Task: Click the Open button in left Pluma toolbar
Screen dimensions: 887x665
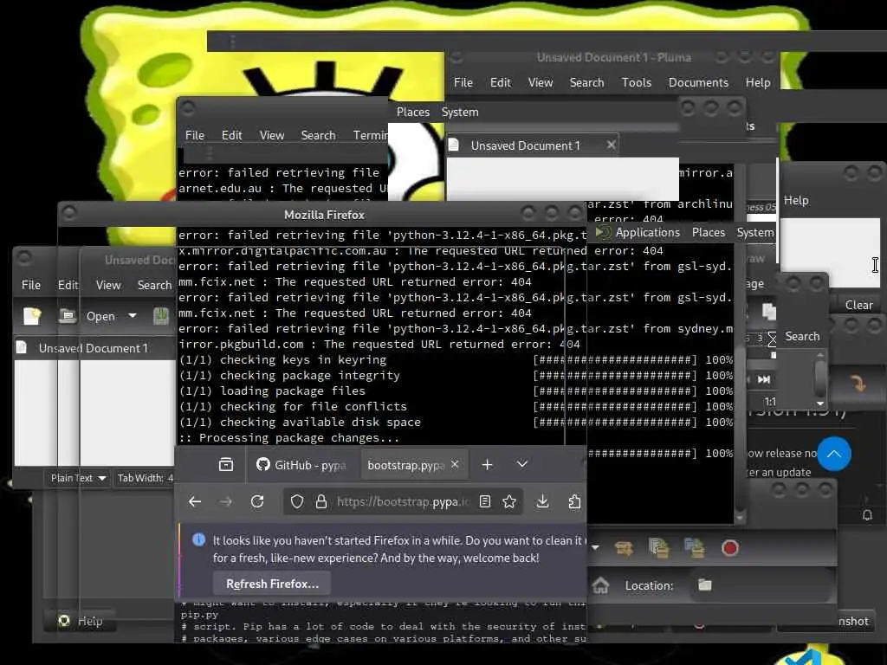Action: pyautogui.click(x=100, y=316)
